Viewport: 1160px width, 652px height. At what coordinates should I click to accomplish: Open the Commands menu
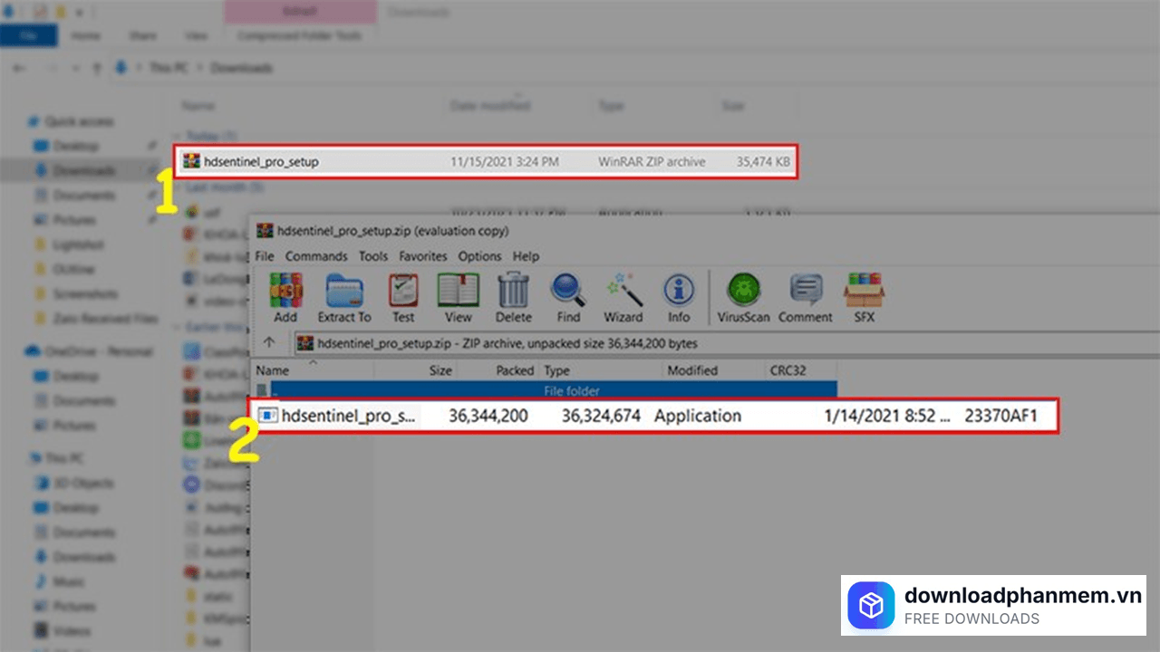pyautogui.click(x=316, y=256)
